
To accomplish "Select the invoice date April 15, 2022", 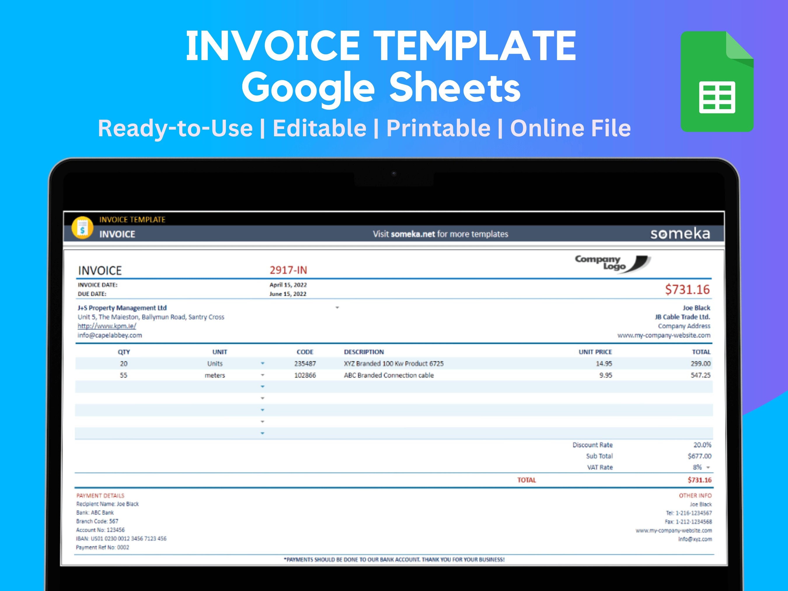I will point(288,285).
